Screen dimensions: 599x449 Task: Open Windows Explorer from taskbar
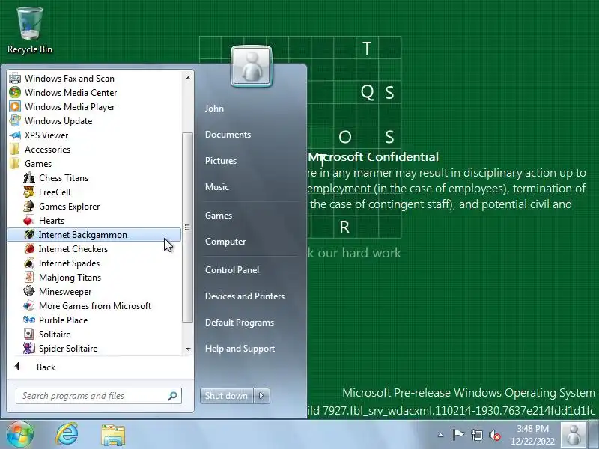pos(113,435)
